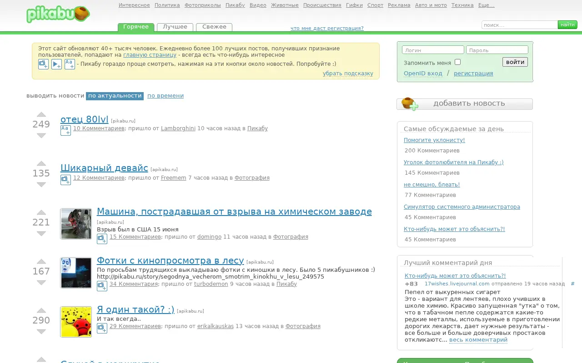Switch to the 'Свежее' tab

tap(214, 27)
